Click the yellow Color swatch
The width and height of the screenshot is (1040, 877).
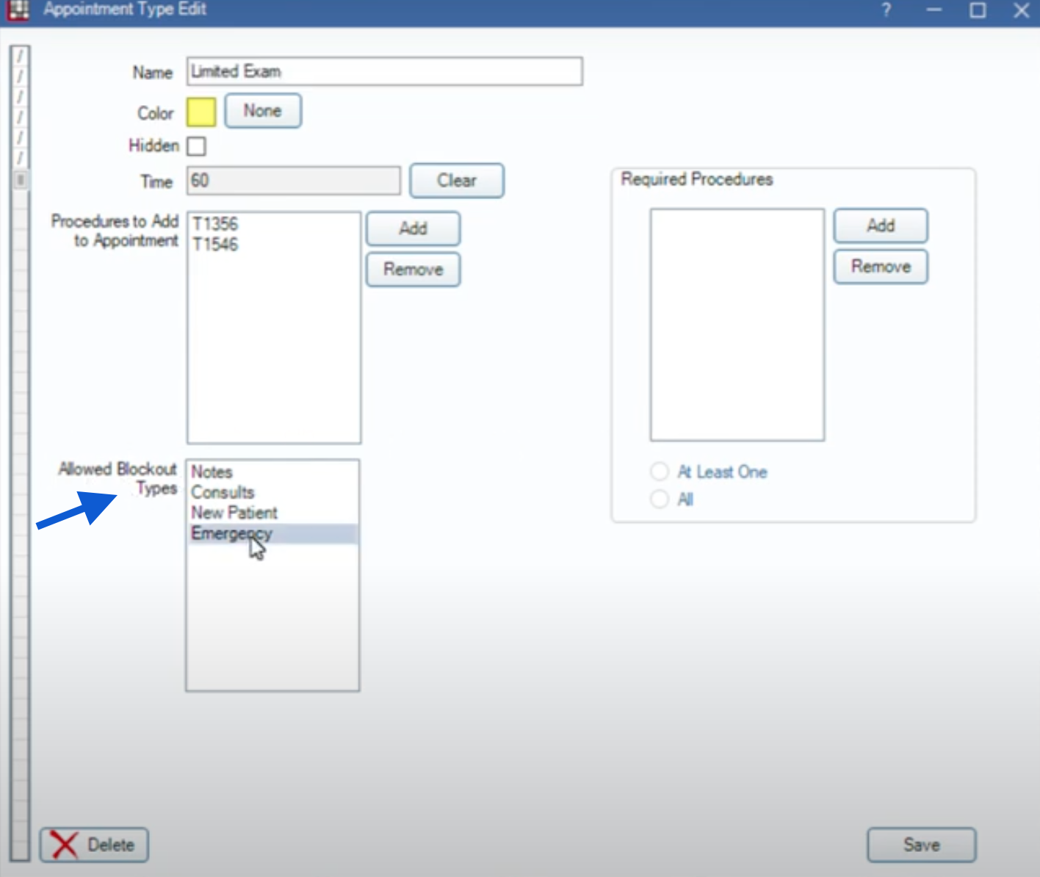pos(201,112)
